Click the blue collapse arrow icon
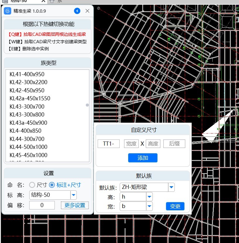The image size is (239, 243). (x=77, y=11)
